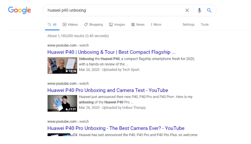The height and width of the screenshot is (144, 251).
Task: Switch to the Videos tab
Action: [x=70, y=25]
